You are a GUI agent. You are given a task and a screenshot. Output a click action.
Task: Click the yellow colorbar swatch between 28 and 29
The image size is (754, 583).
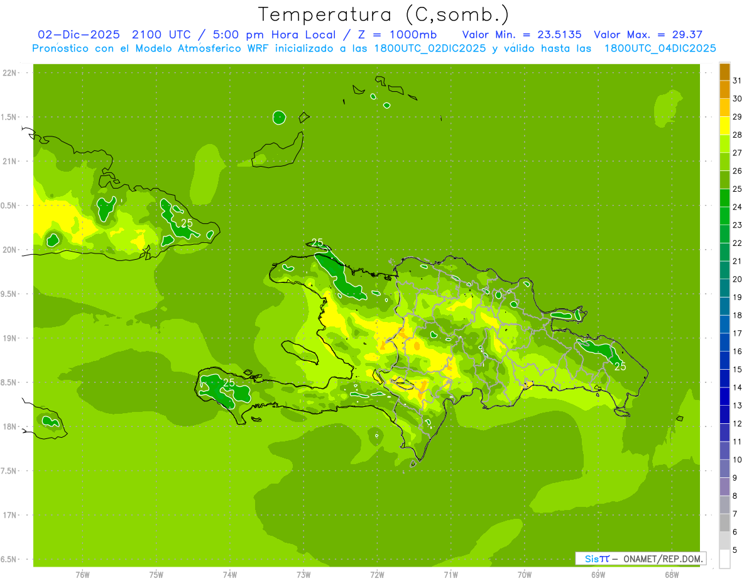[x=724, y=126]
